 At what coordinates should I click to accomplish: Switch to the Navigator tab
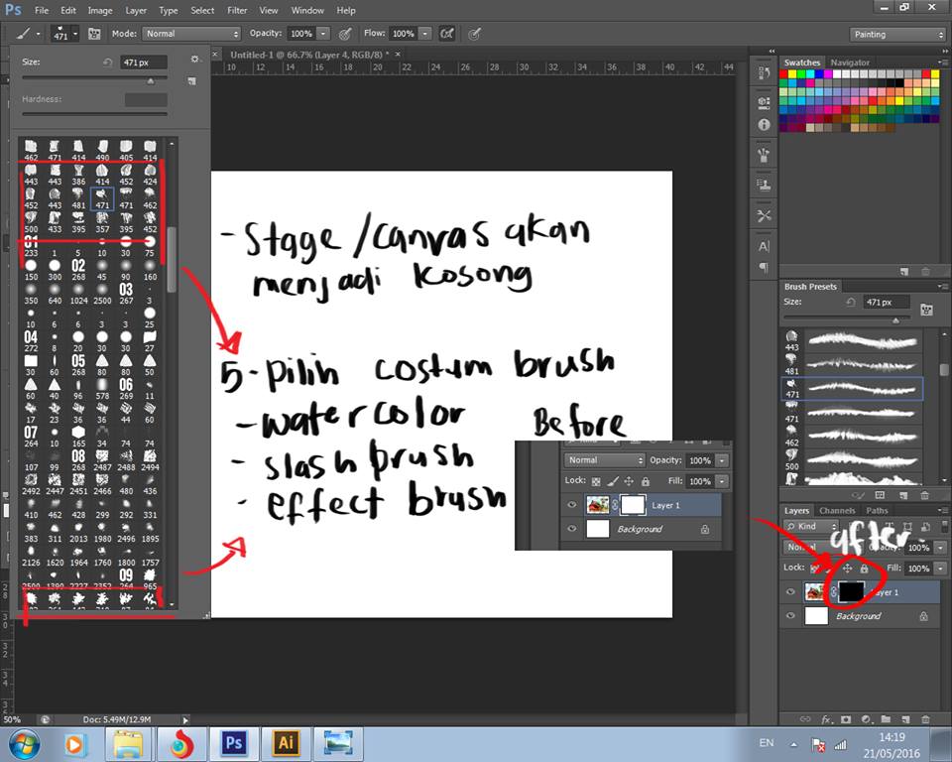point(849,63)
